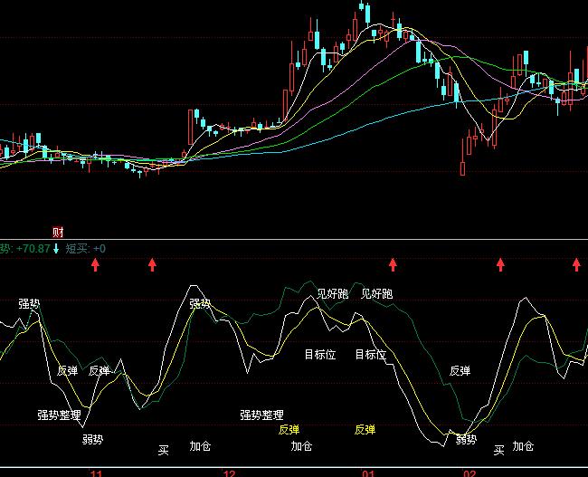Select the red arrow signal at far right edge
The width and height of the screenshot is (588, 477).
[x=577, y=264]
